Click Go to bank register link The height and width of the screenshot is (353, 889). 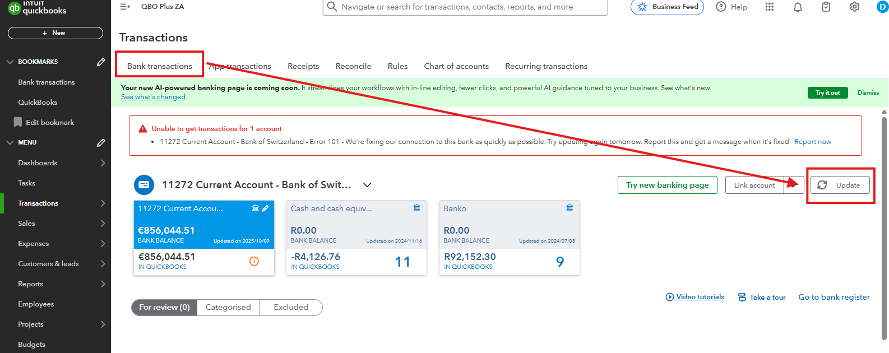834,297
